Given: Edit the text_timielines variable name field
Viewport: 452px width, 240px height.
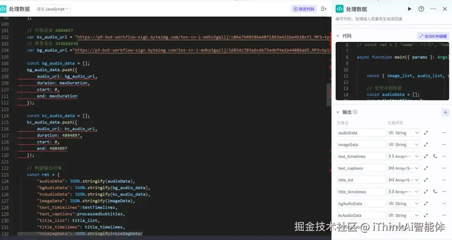Looking at the screenshot, I should coord(361,156).
